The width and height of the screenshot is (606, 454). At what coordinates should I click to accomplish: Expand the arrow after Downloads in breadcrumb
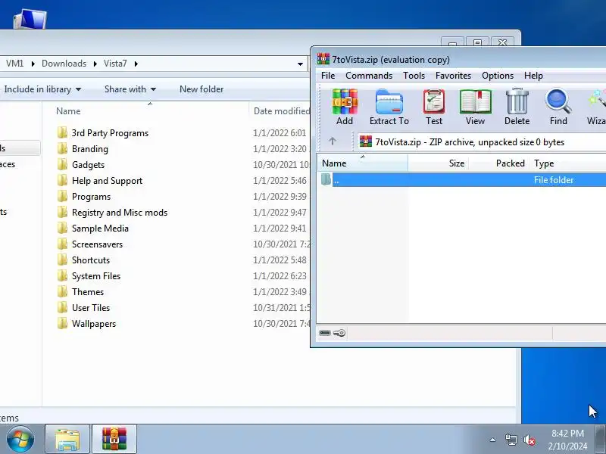95,64
